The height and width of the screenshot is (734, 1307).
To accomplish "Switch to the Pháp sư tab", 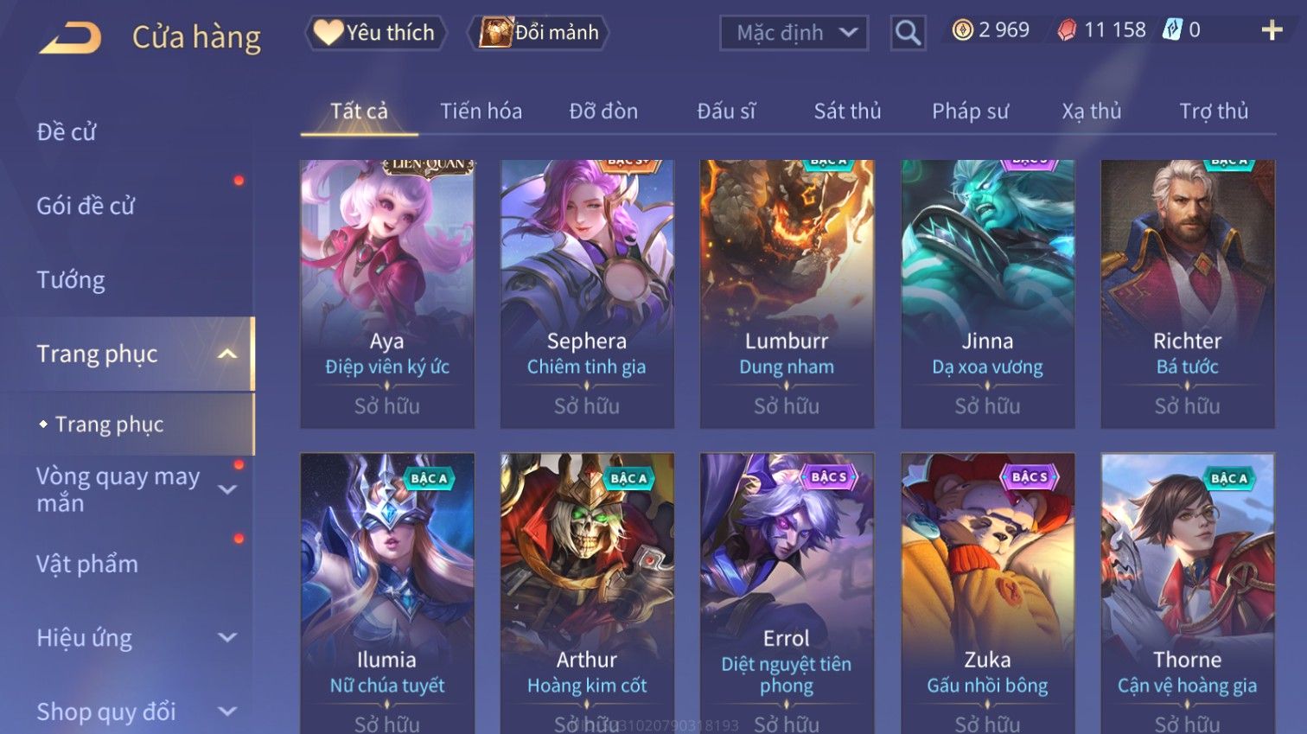I will 970,112.
